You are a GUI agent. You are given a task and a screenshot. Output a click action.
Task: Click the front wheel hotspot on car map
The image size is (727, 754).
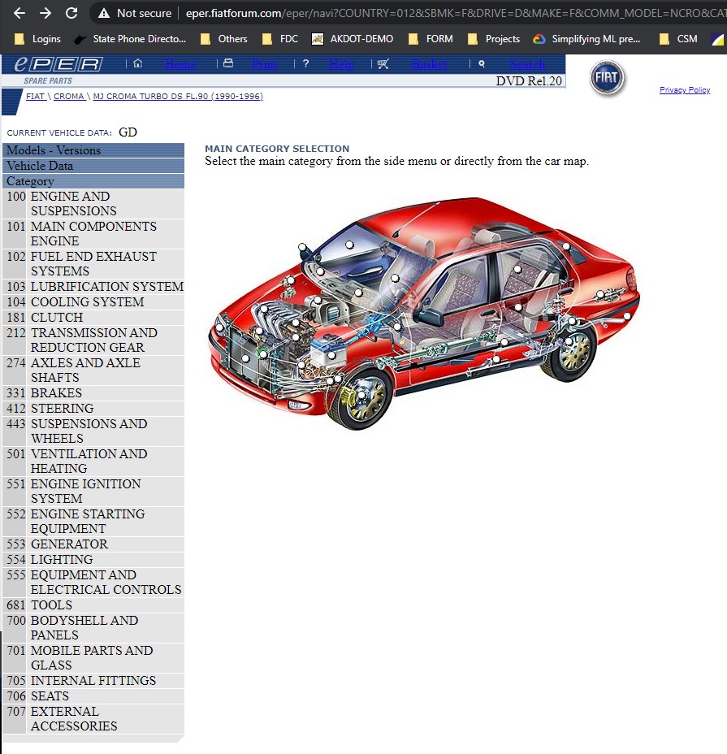pos(361,395)
